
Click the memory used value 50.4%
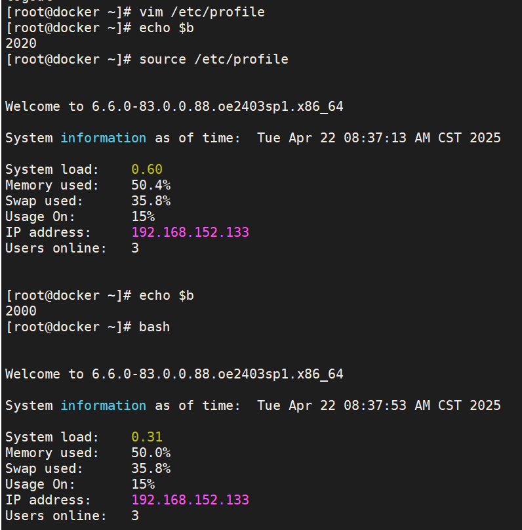[x=151, y=185]
